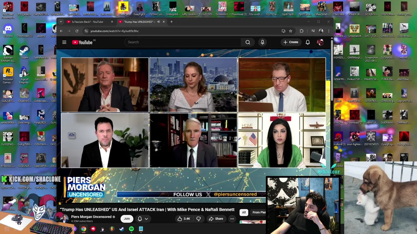Open Age of Empires desktop shortcut
This screenshot has height=234, width=417.
24,75
